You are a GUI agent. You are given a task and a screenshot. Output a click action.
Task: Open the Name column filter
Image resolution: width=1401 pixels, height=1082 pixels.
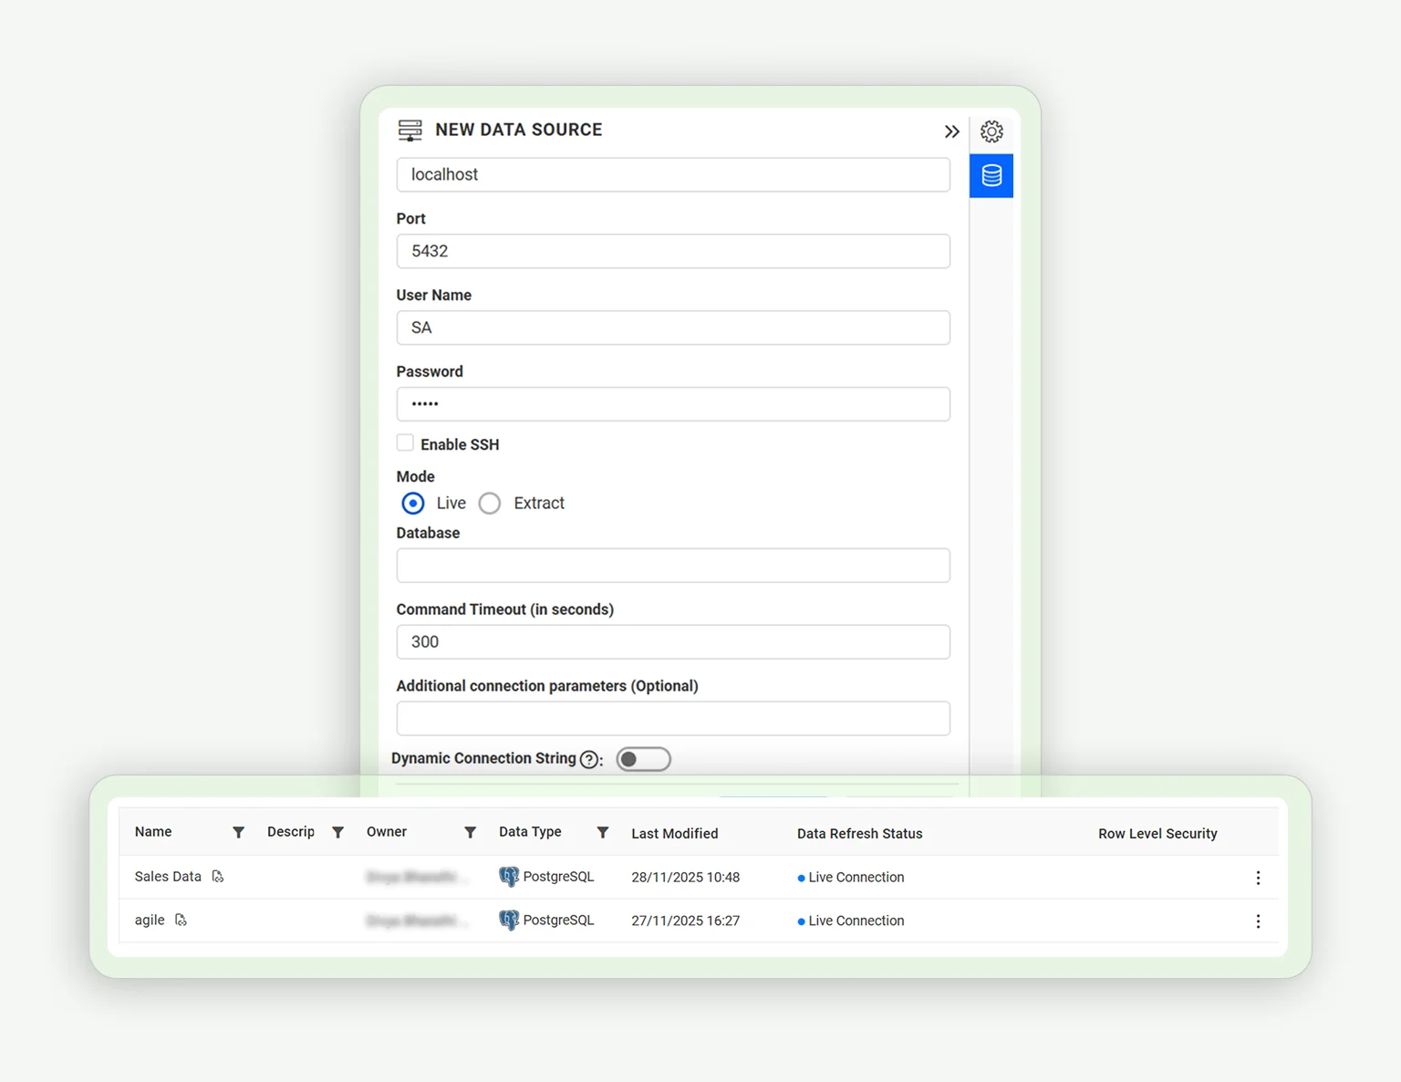[238, 832]
